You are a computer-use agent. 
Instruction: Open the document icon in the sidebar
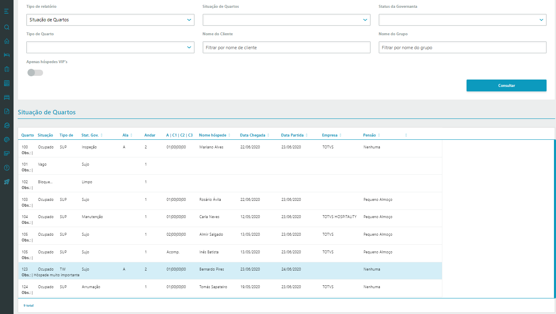pyautogui.click(x=7, y=111)
